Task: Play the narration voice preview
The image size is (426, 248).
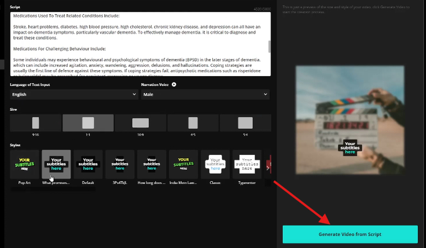Action: pos(174,84)
